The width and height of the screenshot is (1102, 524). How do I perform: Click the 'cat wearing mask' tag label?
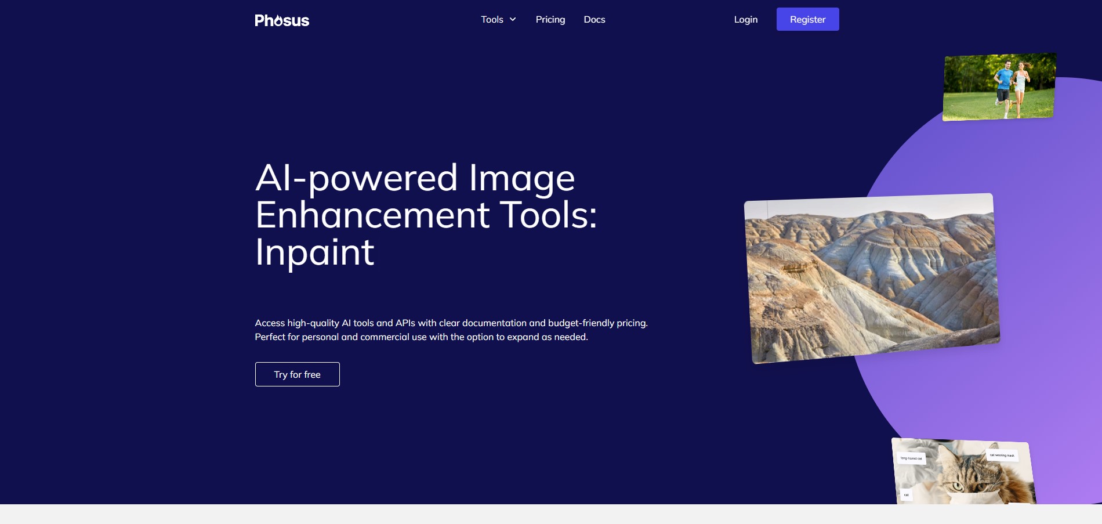click(1002, 455)
